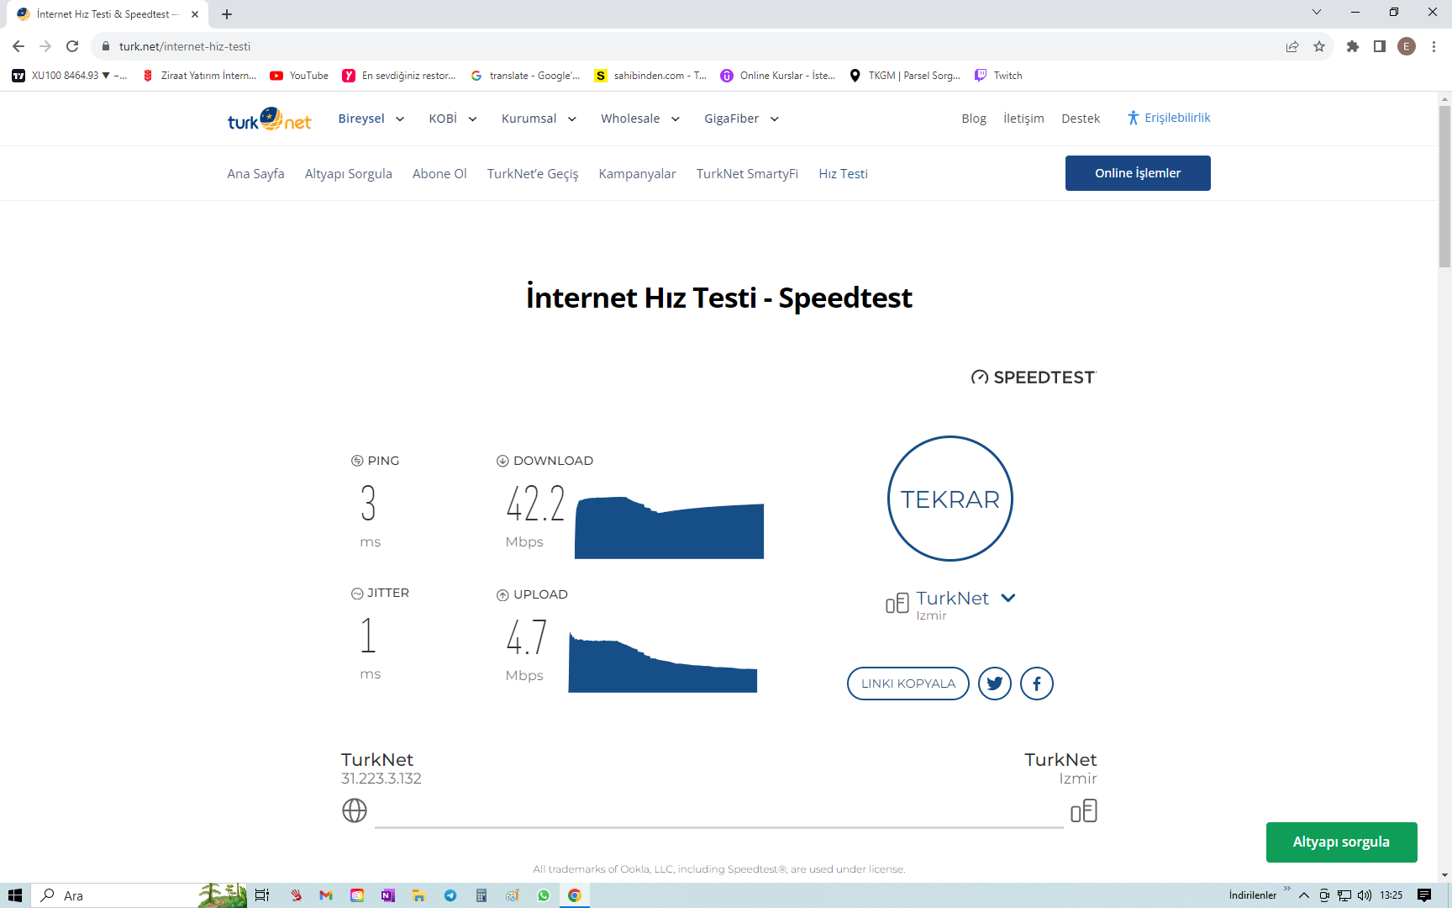Open the Blog link
The width and height of the screenshot is (1452, 908).
974,119
